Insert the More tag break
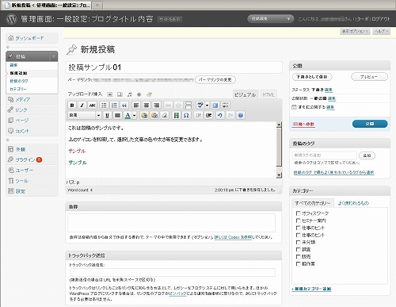This screenshot has width=396, height=307. [x=188, y=106]
